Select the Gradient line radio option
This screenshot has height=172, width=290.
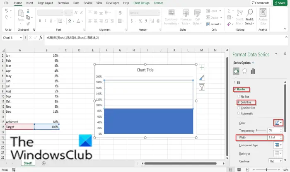(x=239, y=108)
